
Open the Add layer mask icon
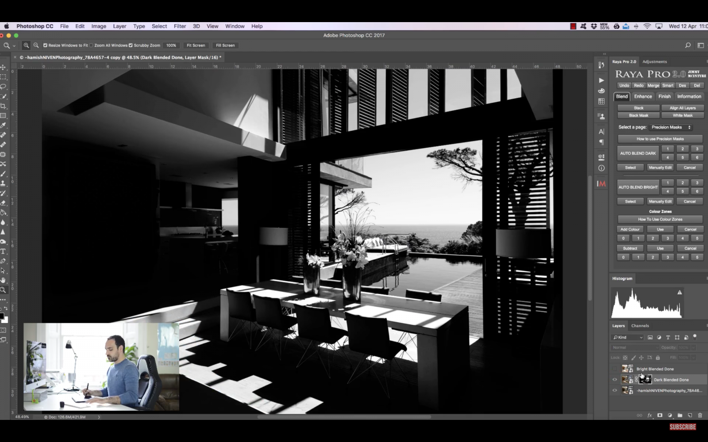click(659, 415)
